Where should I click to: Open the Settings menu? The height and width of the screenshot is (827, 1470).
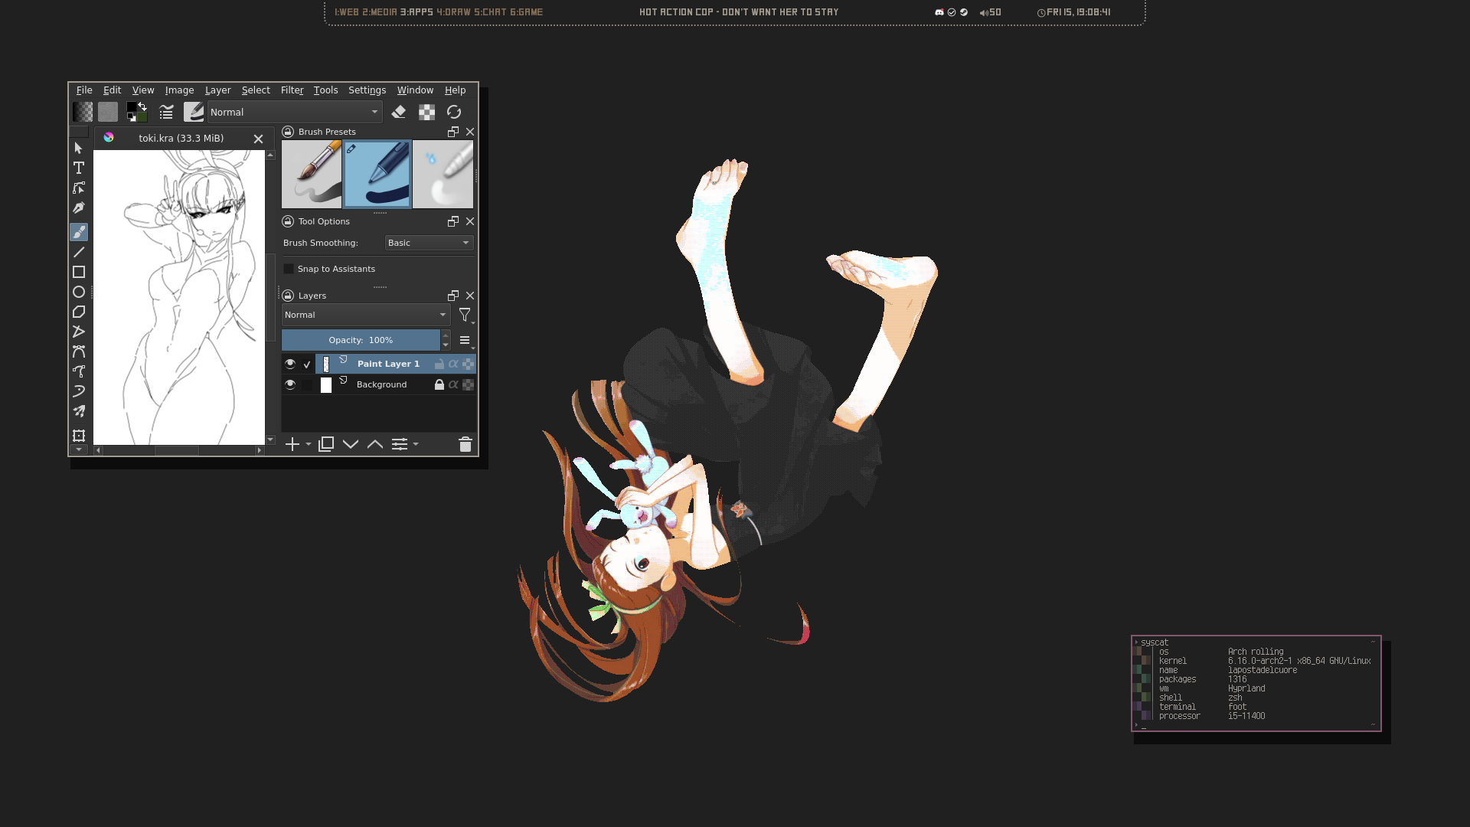coord(367,90)
